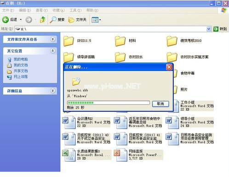Open the Views button dropdown arrow
This screenshot has height=180, width=229.
100,20
